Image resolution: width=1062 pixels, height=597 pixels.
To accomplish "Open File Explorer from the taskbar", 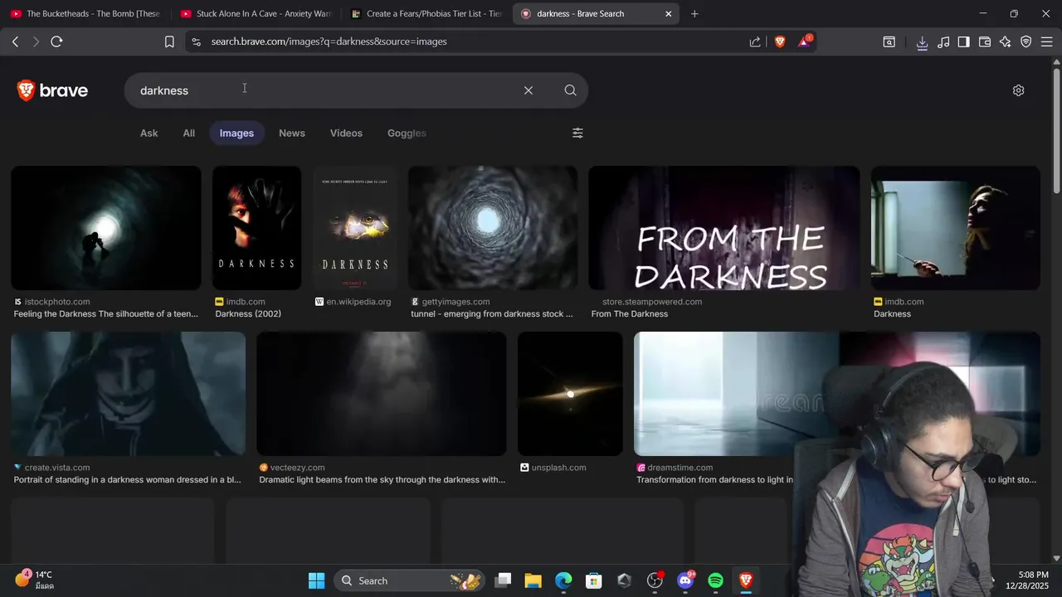I will tap(533, 580).
